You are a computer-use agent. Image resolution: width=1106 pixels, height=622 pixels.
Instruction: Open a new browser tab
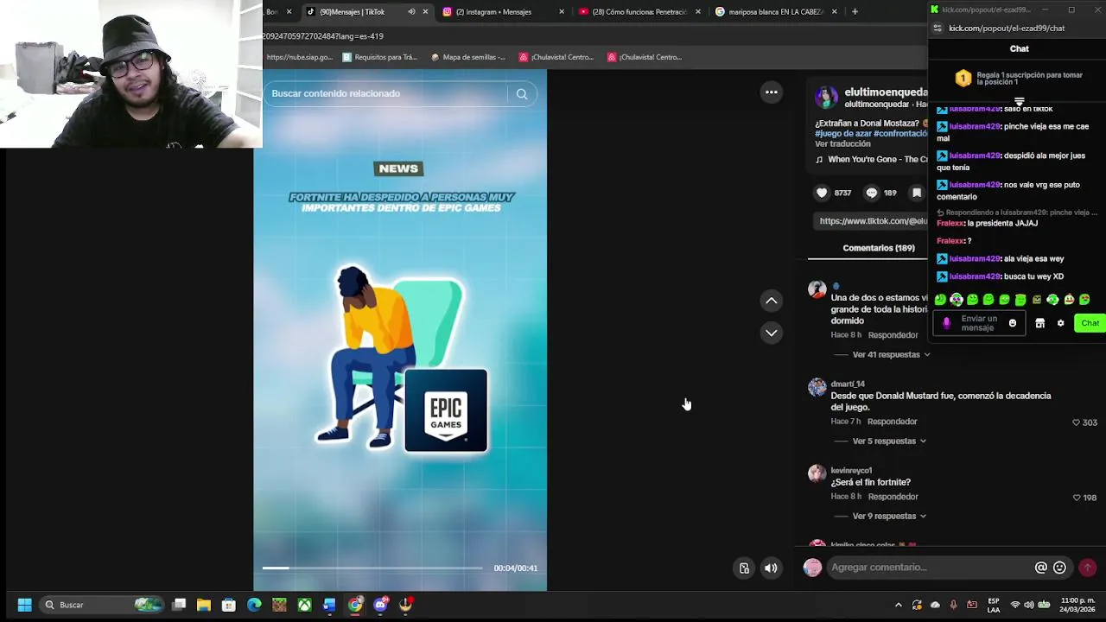click(x=855, y=12)
